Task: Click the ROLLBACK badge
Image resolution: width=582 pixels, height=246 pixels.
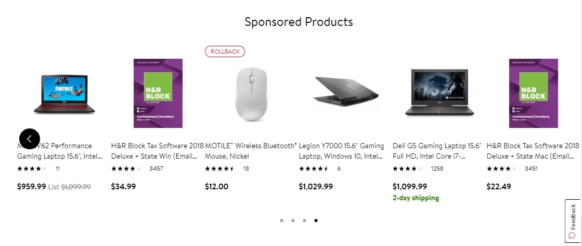Action: click(x=225, y=51)
